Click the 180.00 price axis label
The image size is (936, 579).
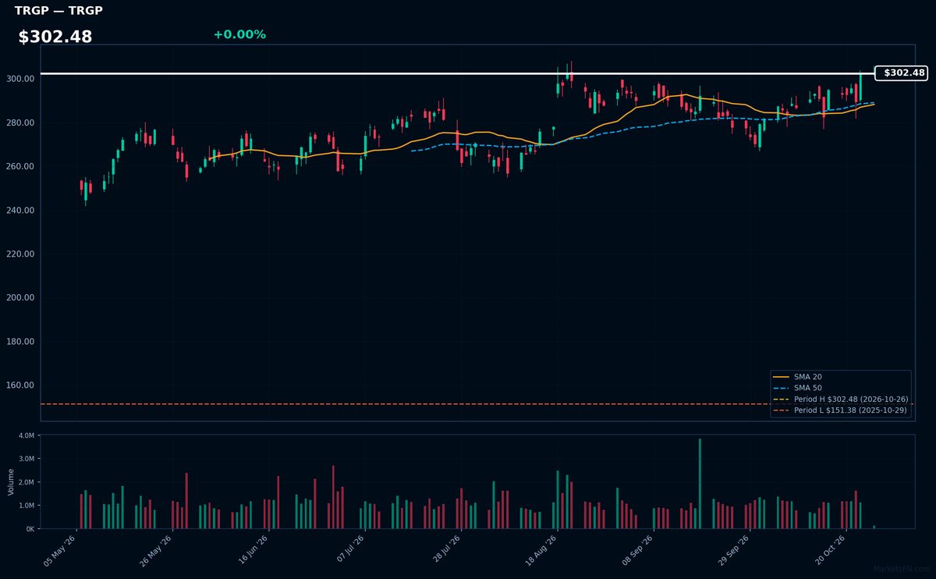pyautogui.click(x=20, y=342)
